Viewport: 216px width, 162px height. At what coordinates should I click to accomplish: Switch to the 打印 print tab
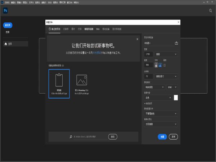pos(80,29)
